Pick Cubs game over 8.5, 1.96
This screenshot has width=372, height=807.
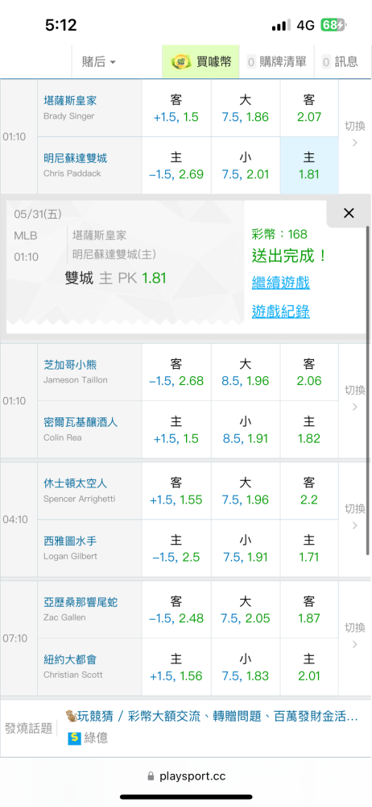click(246, 373)
